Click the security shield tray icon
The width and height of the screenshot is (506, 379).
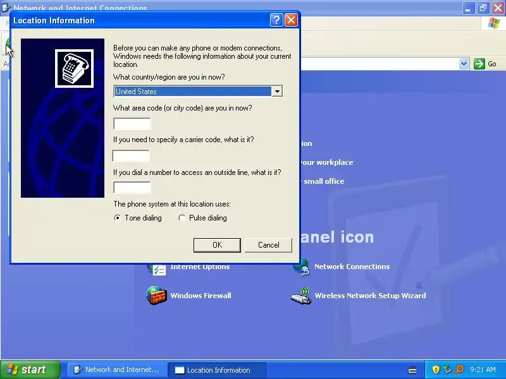(436, 370)
